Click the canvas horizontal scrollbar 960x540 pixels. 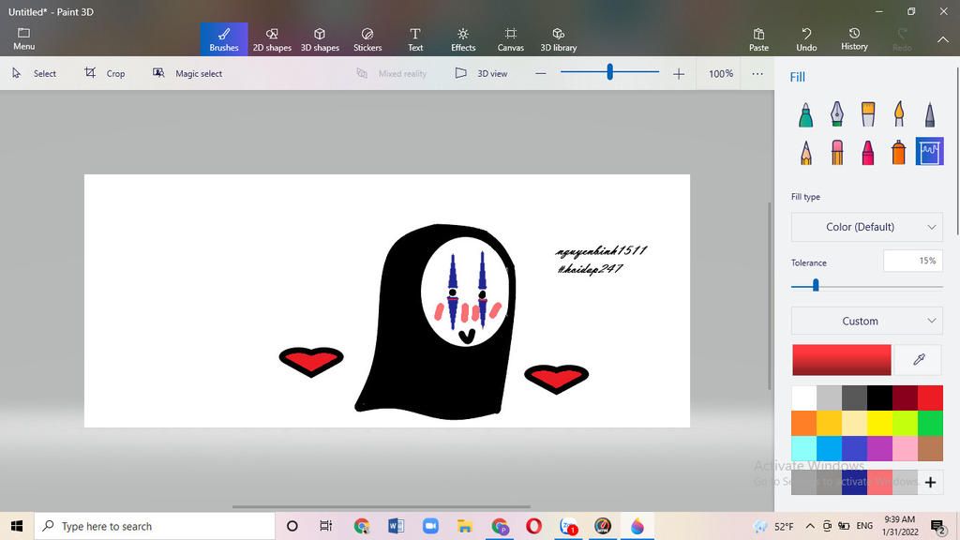pyautogui.click(x=381, y=507)
